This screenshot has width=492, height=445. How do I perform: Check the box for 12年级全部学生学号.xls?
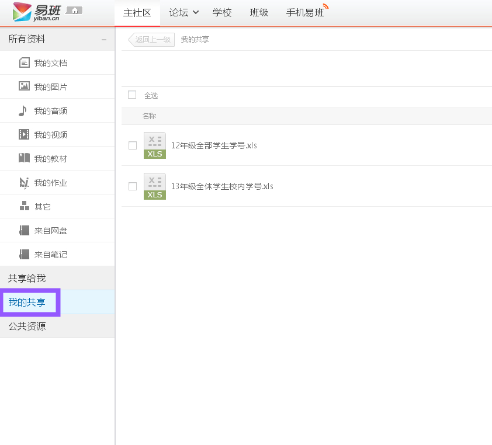(x=133, y=145)
